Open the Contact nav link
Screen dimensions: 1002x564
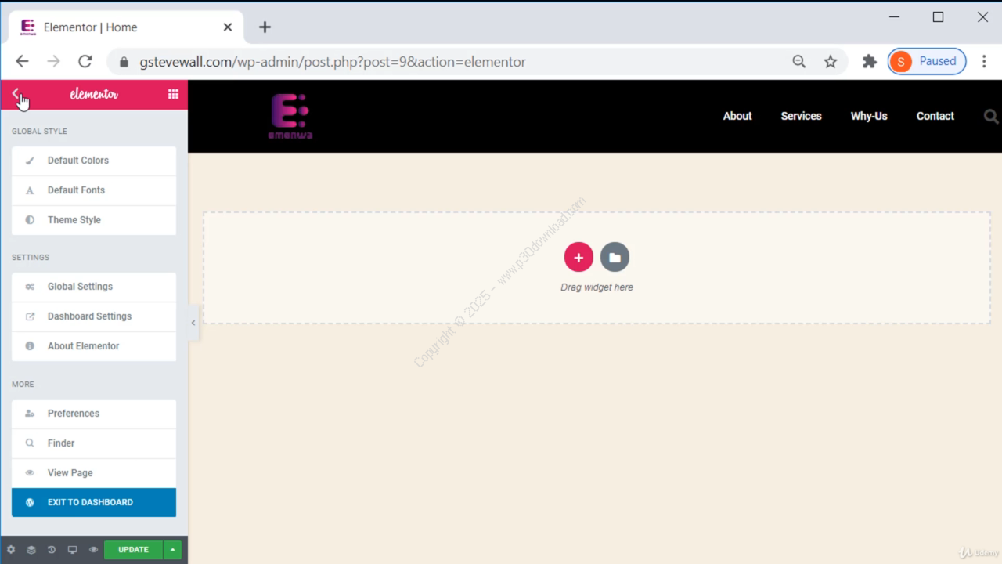pyautogui.click(x=935, y=116)
